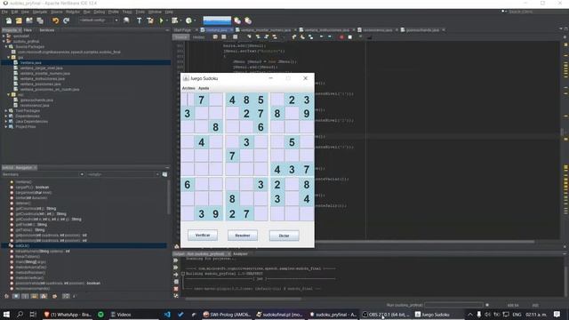Viewport: 569px width, 320px height.
Task: Run the project with green play icon
Action: coord(162,21)
